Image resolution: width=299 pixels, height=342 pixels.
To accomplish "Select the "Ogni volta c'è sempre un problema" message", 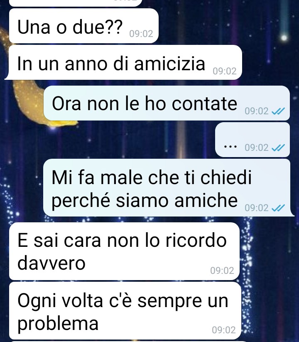I will click(125, 310).
